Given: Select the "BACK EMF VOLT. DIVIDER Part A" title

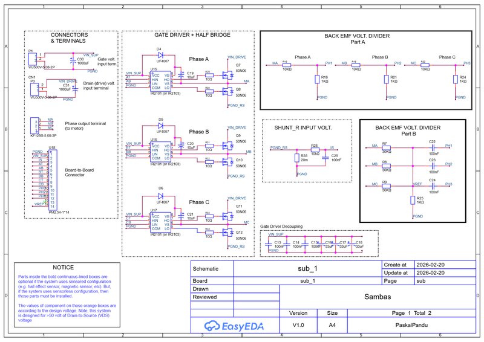Looking at the screenshot, I should tap(357, 39).
